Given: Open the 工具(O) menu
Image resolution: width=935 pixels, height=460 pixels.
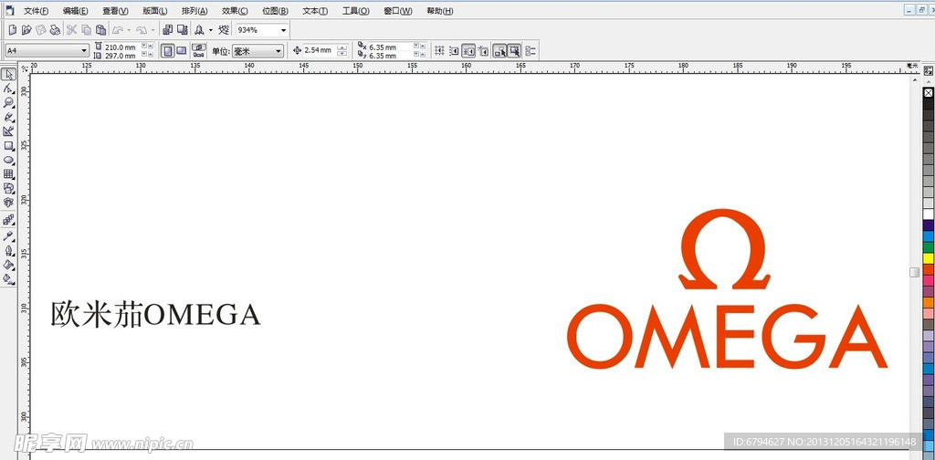Looking at the screenshot, I should tap(355, 11).
